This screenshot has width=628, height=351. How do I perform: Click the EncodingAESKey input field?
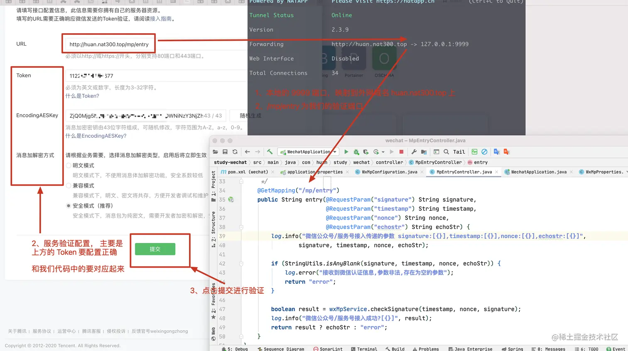tap(145, 116)
